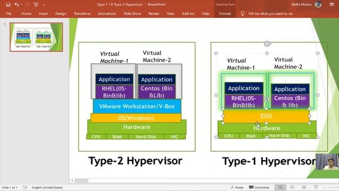Click the Tell Me lightbulb icon
Image resolution: width=339 pixels, height=191 pixels.
243,14
